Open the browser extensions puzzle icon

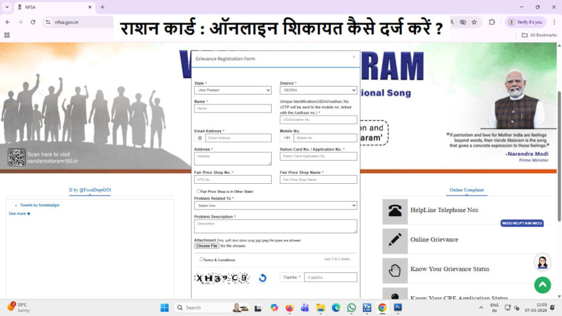point(492,22)
